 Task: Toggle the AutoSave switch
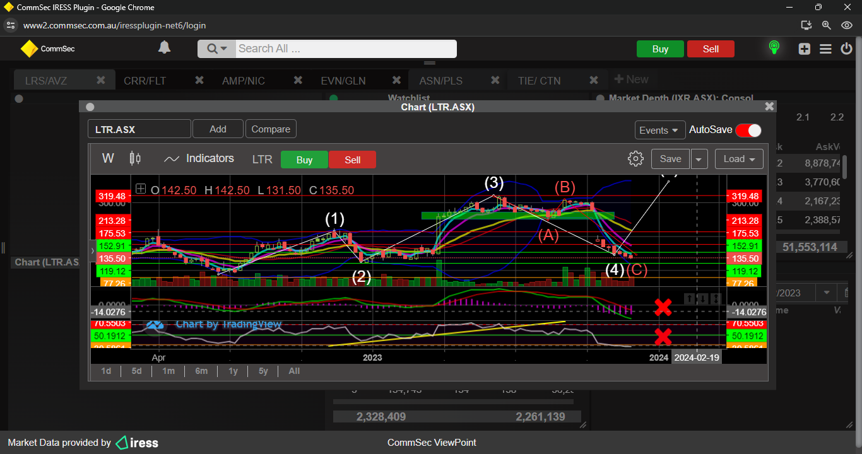coord(748,130)
